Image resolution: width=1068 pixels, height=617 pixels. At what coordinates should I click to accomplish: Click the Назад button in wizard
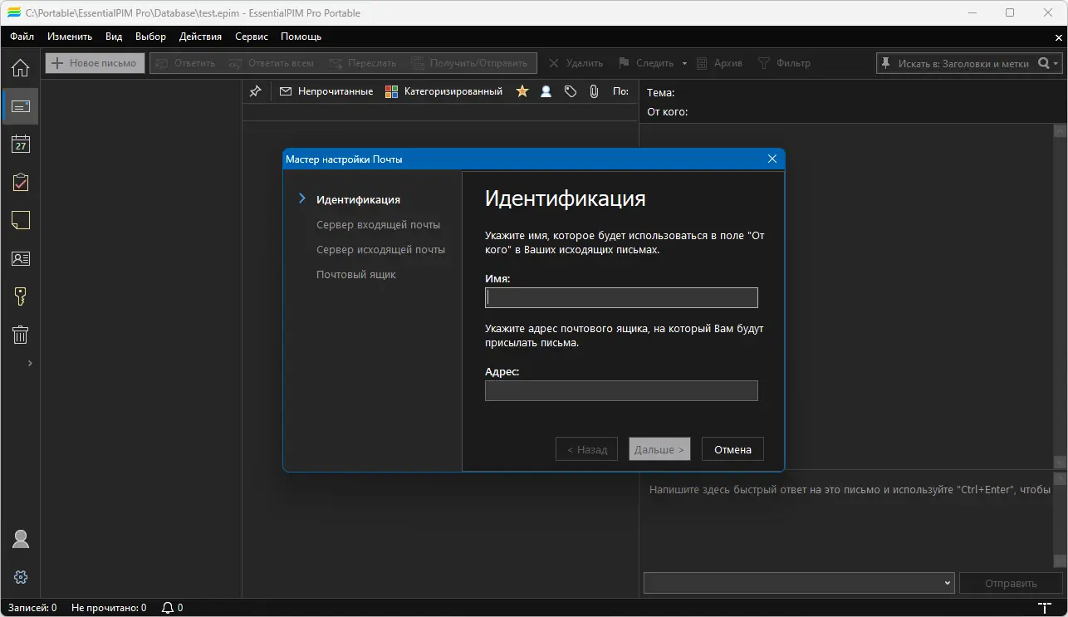click(x=586, y=449)
